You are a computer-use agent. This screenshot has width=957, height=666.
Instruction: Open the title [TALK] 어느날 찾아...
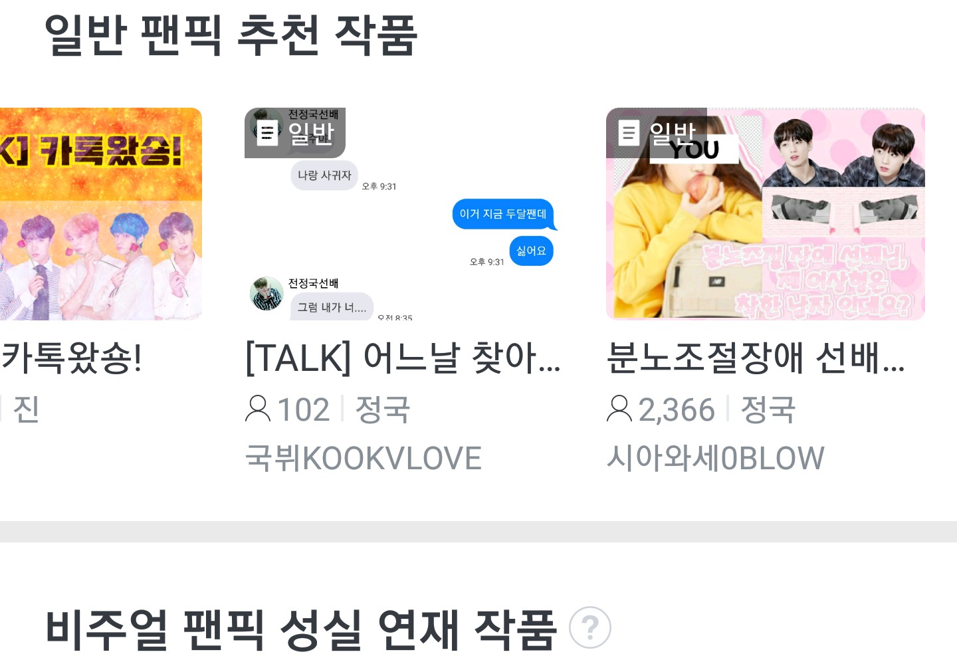tap(403, 358)
